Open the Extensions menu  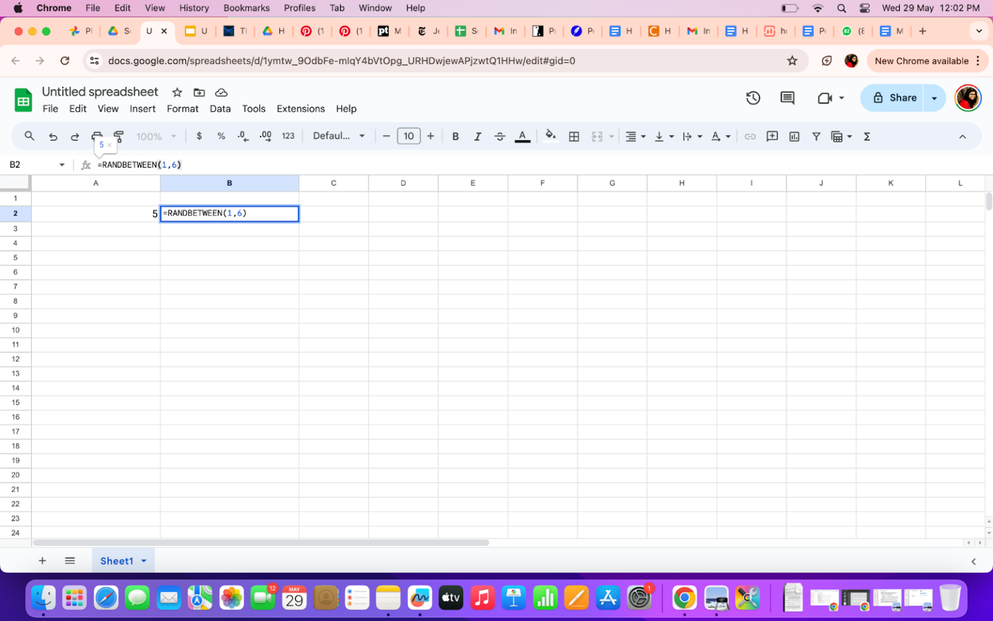pyautogui.click(x=300, y=109)
